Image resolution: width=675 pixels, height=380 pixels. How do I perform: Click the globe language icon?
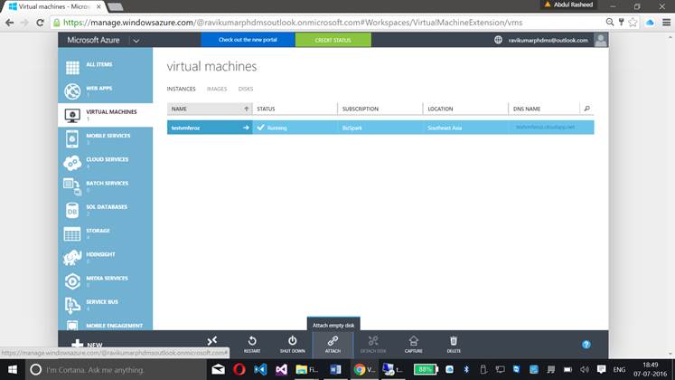(498, 40)
